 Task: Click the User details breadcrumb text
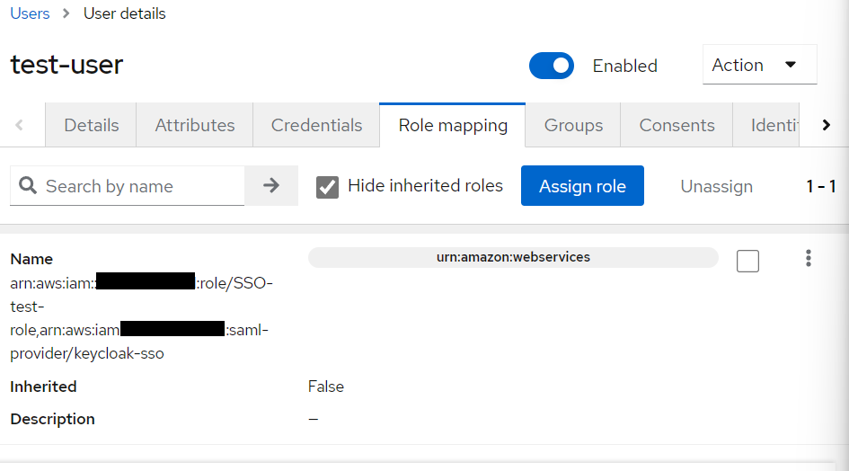(x=125, y=13)
